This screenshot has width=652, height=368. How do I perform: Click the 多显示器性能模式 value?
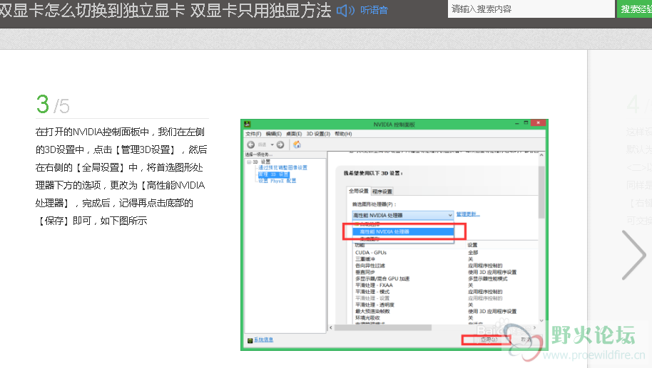pos(488,278)
